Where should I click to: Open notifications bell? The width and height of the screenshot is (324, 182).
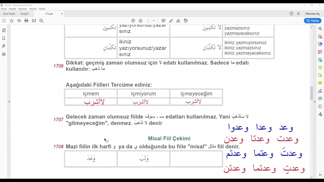(x=298, y=14)
